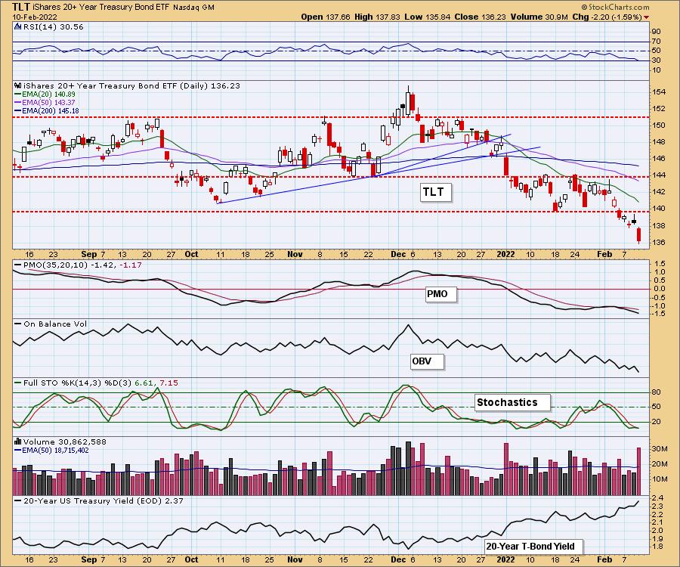Click the Dec label on price chart axis
This screenshot has width=680, height=567.
(398, 254)
